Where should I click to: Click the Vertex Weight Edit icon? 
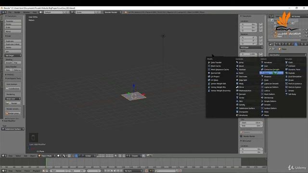click(x=209, y=84)
